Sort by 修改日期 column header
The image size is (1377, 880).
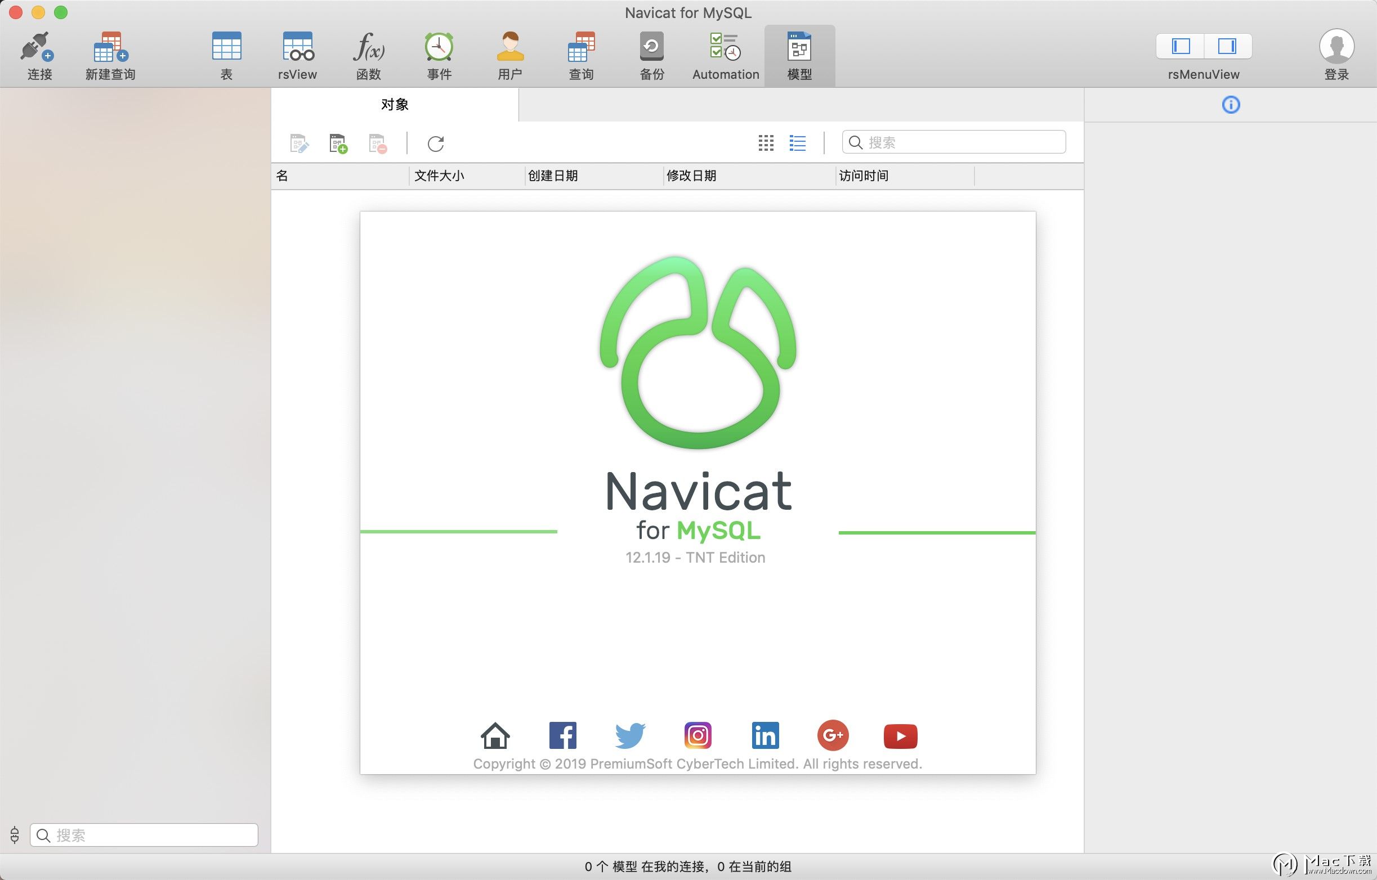tap(749, 176)
